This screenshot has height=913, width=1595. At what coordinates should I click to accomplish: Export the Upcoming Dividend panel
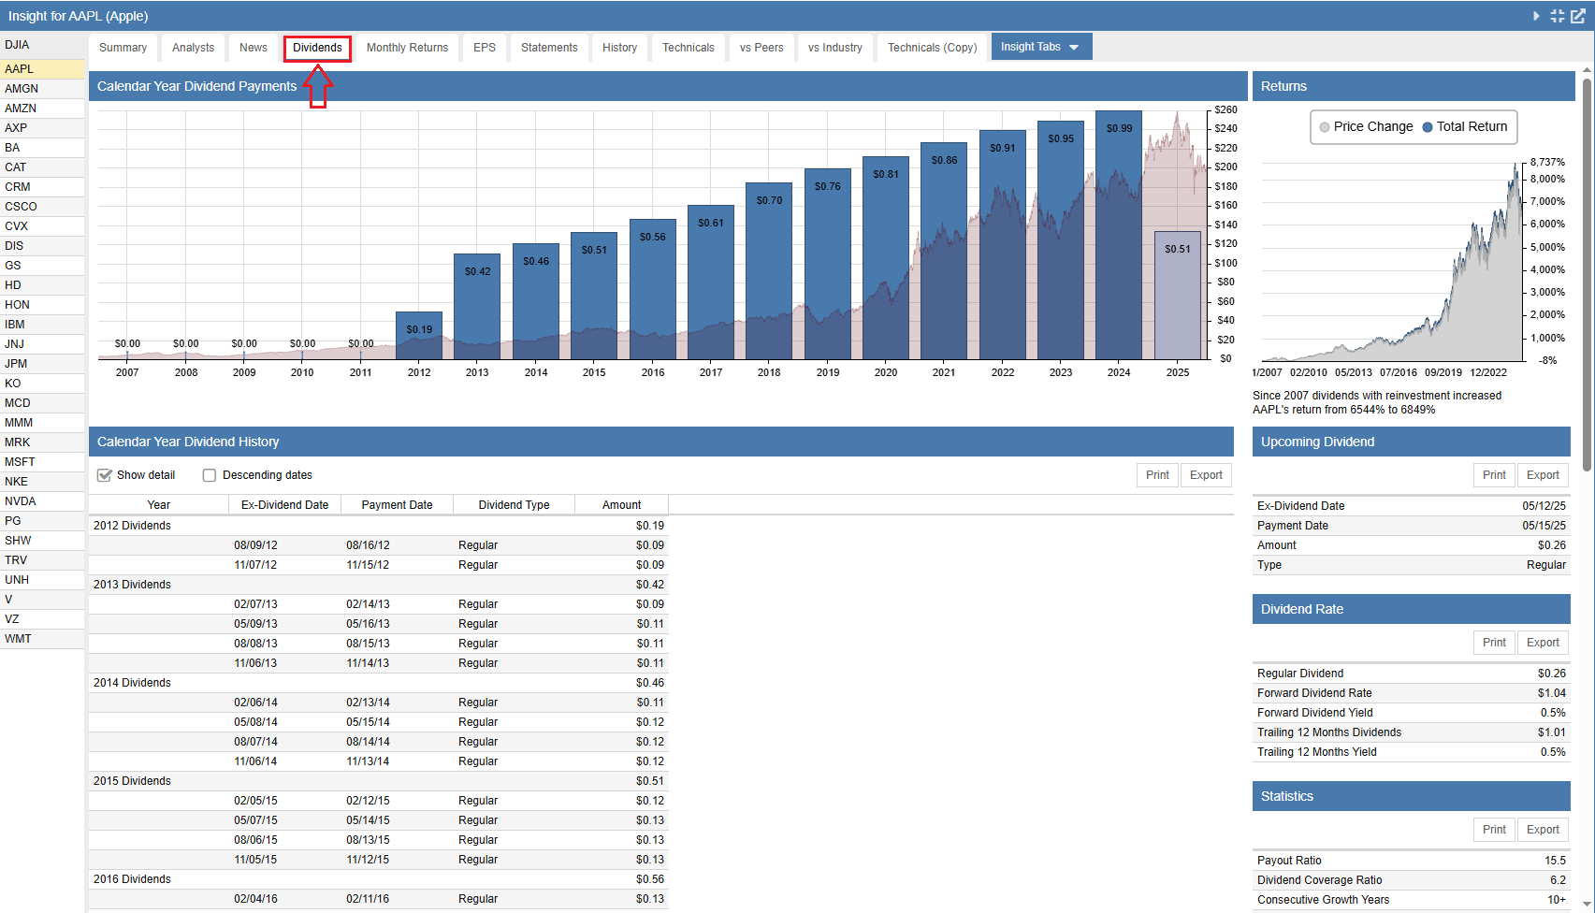[1543, 475]
